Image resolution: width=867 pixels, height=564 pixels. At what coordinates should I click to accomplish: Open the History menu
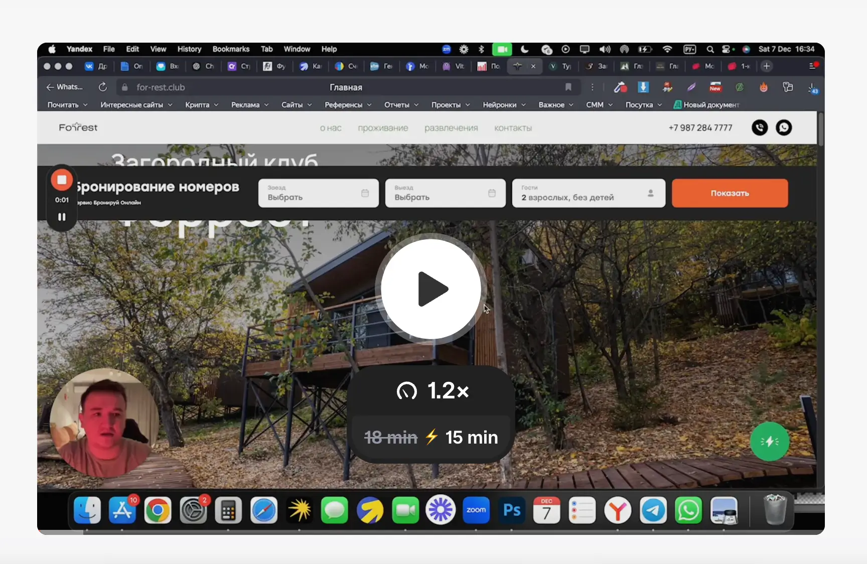tap(189, 49)
